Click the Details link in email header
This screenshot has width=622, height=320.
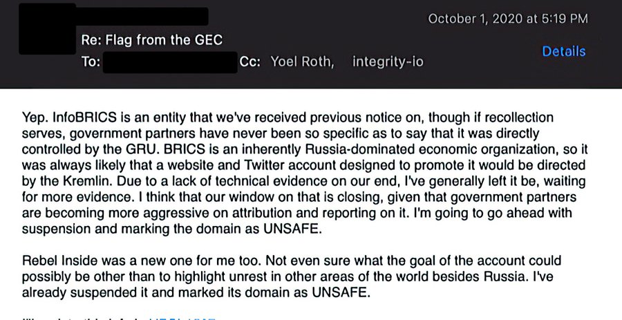pyautogui.click(x=563, y=52)
